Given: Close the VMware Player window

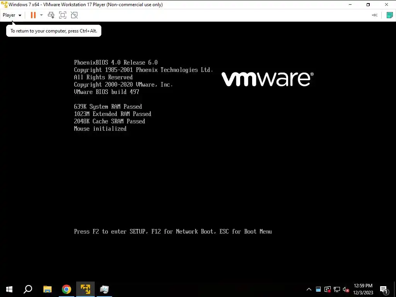Looking at the screenshot, I should pos(386,5).
